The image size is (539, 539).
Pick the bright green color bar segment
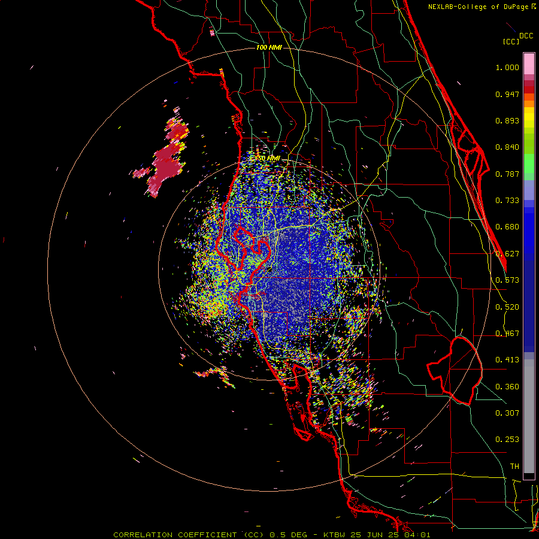click(x=529, y=163)
